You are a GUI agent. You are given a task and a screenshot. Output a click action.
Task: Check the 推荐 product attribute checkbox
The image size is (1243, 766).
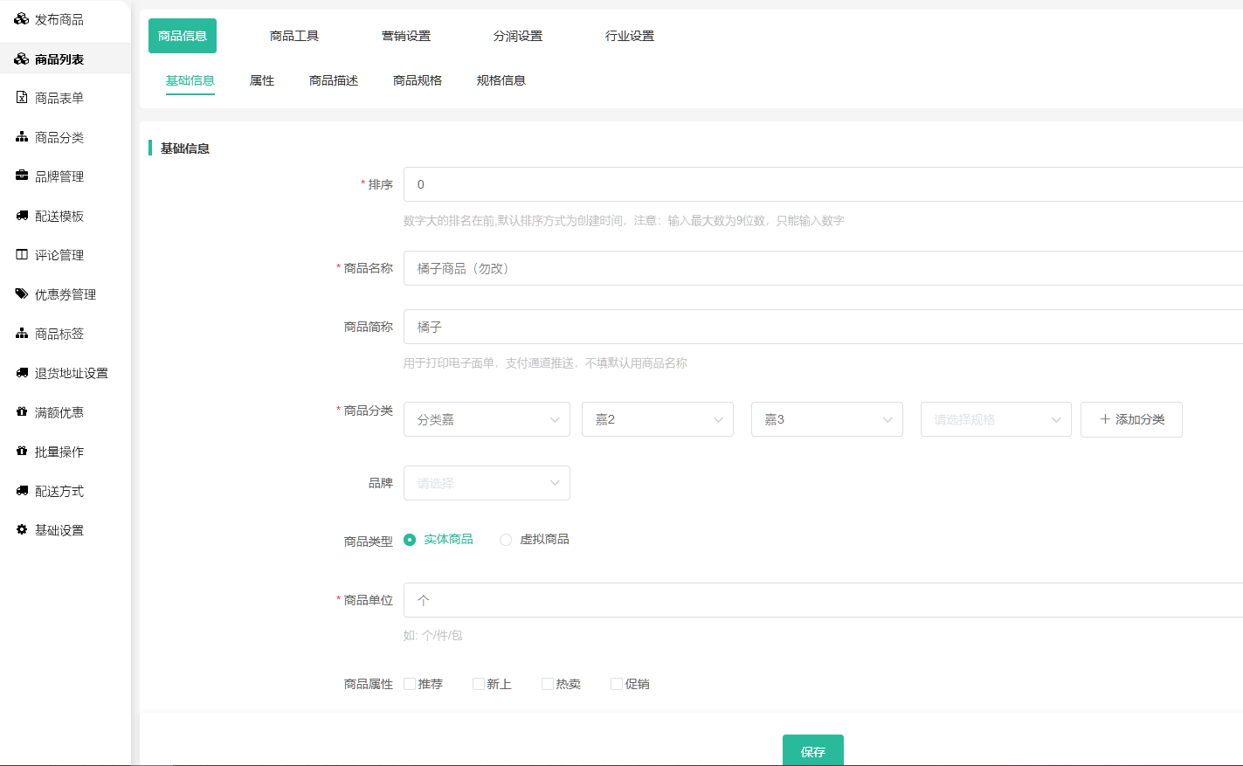point(410,684)
